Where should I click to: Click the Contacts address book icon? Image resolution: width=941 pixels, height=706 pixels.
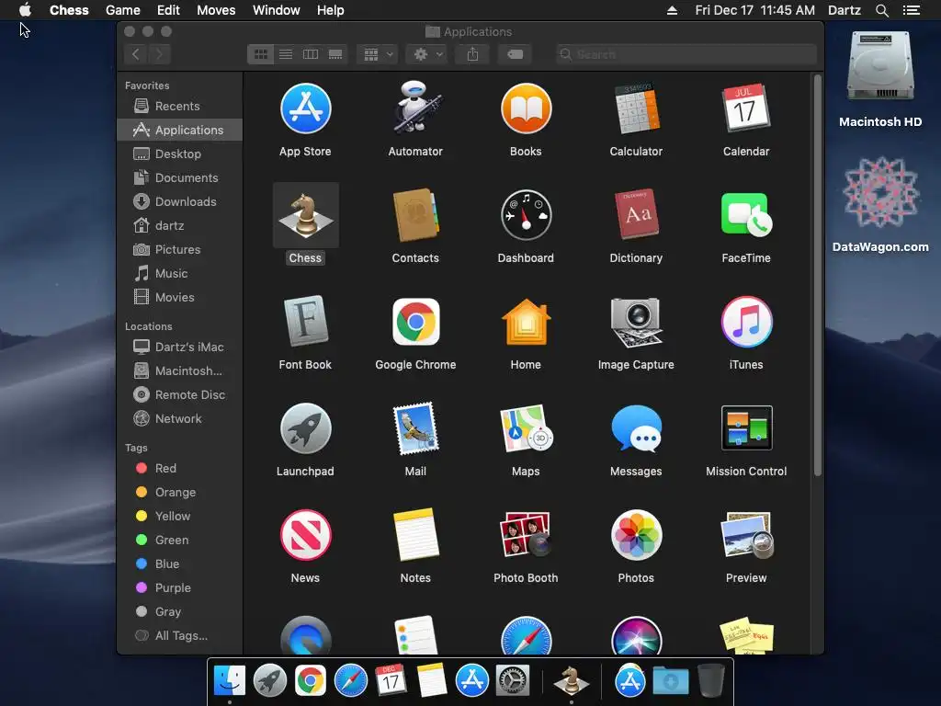pos(415,215)
